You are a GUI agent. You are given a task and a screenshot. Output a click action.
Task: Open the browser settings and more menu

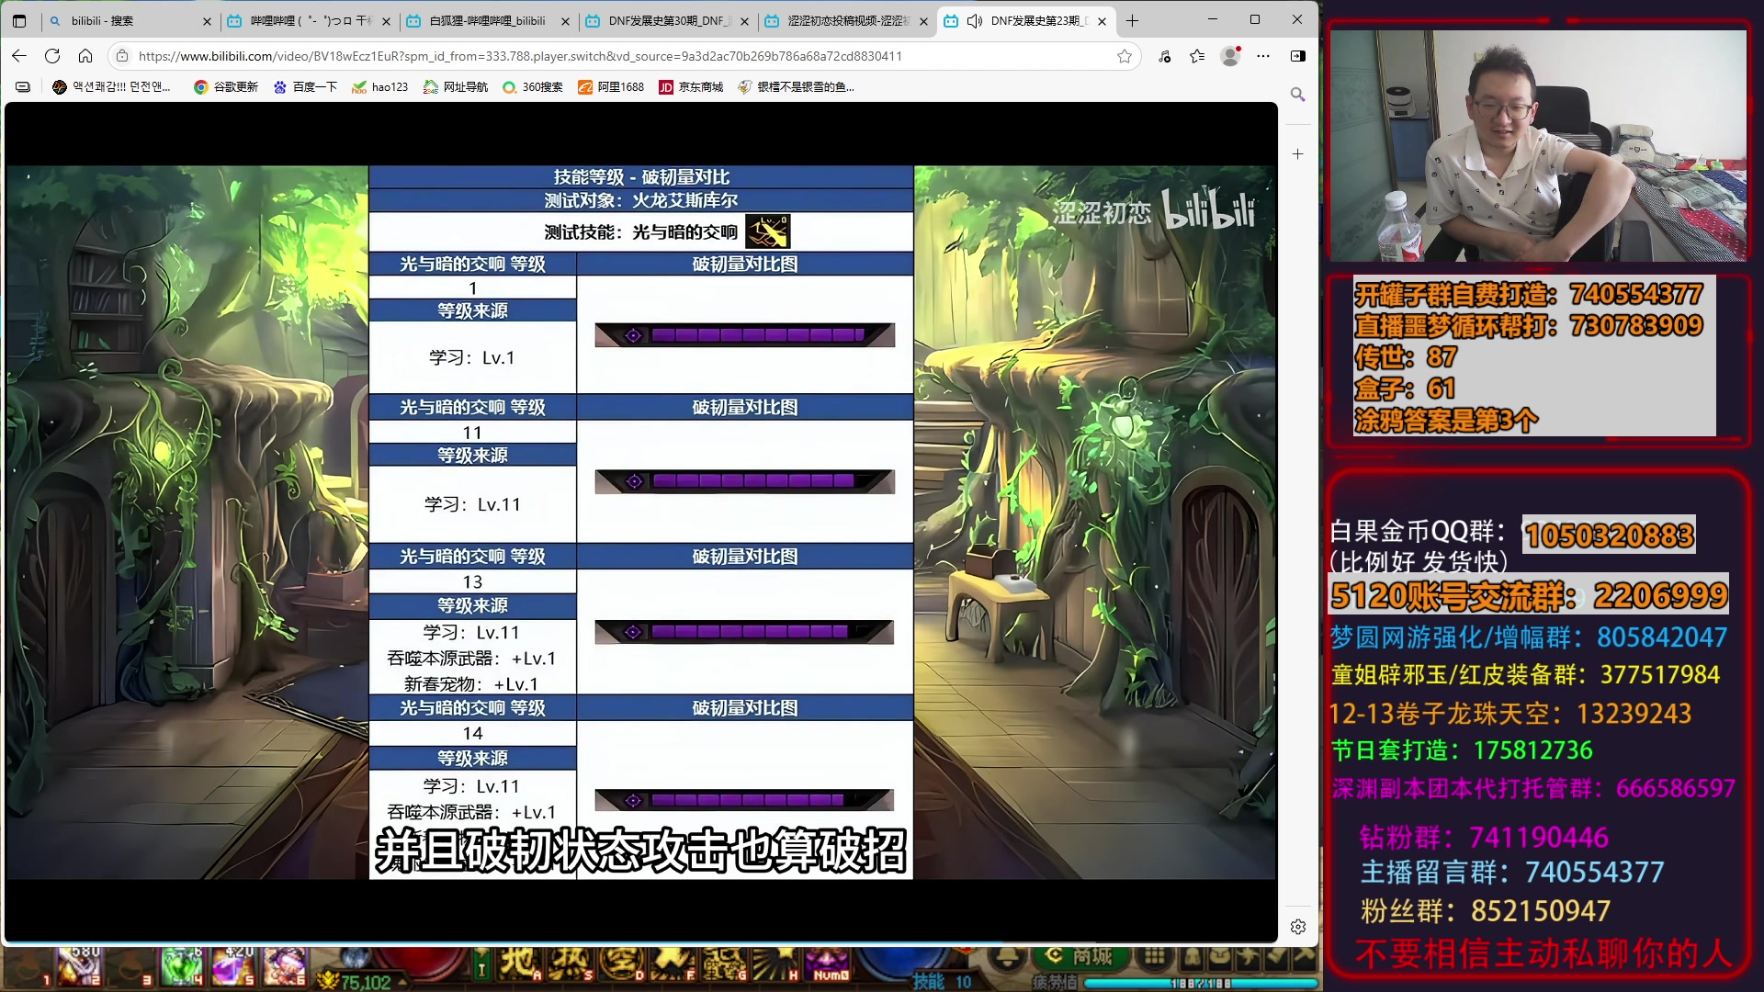[1263, 56]
